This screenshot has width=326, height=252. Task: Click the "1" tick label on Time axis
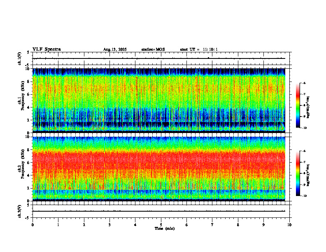(58, 225)
